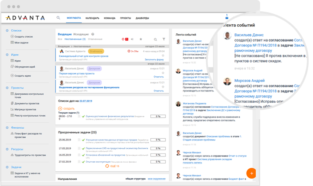Open the mail notification icon in header
The width and height of the screenshot is (313, 186).
(x=227, y=18)
